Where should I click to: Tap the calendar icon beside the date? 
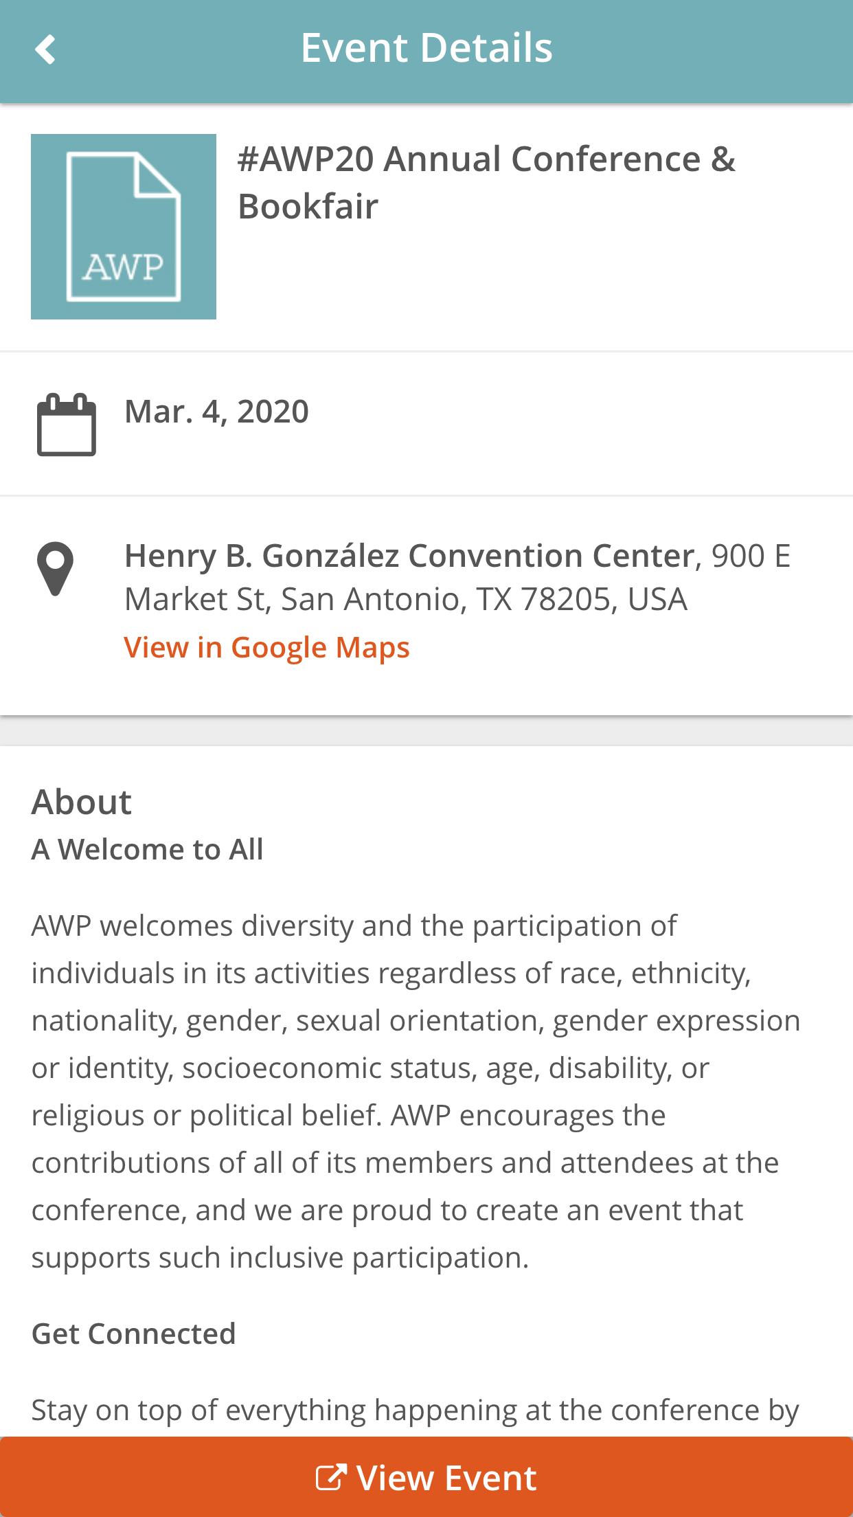tap(66, 425)
